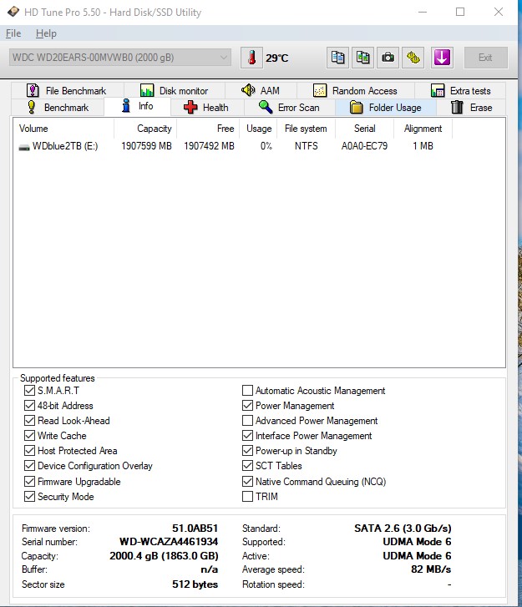Maximize the HD Tune Pro window
The height and width of the screenshot is (607, 522).
[x=460, y=12]
